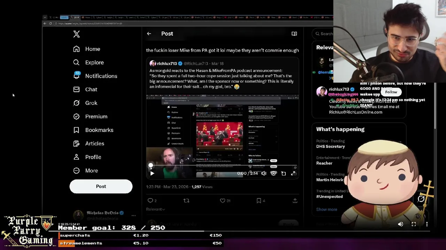
Task: Bookmark this post
Action: (259, 201)
